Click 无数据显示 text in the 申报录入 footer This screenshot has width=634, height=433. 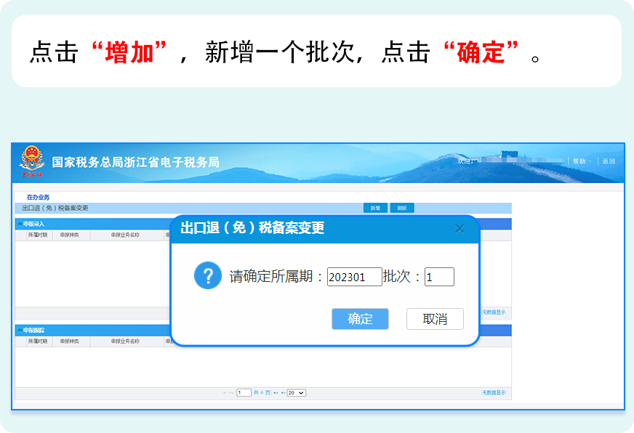tap(493, 312)
